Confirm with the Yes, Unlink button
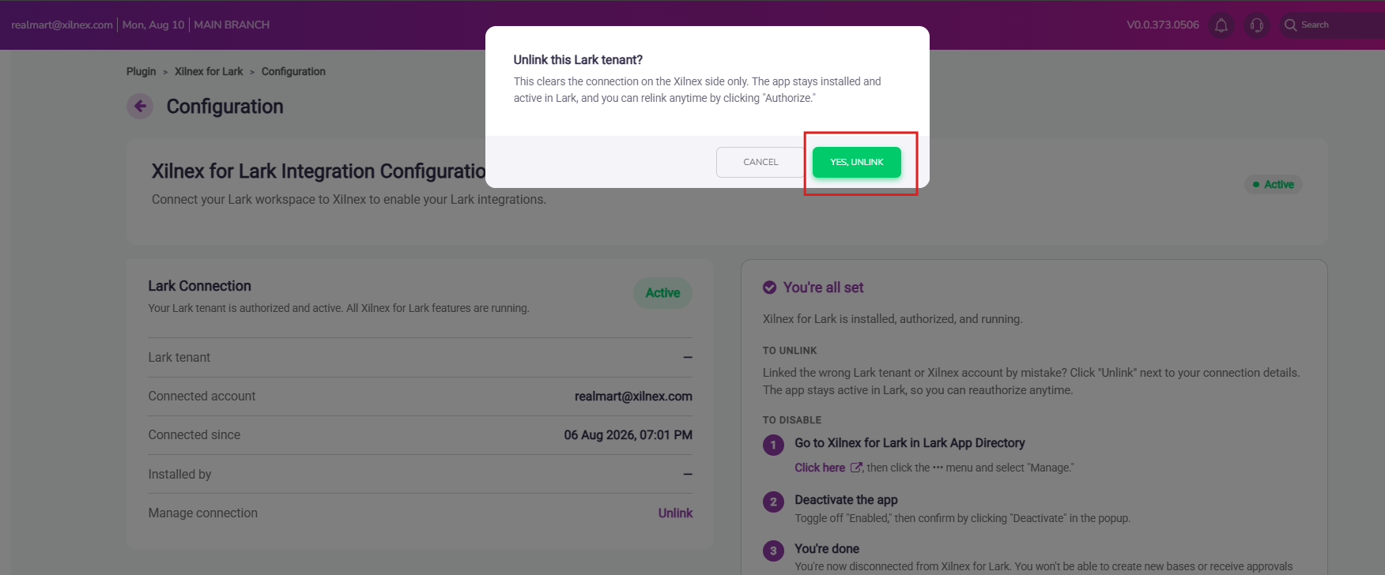 856,162
